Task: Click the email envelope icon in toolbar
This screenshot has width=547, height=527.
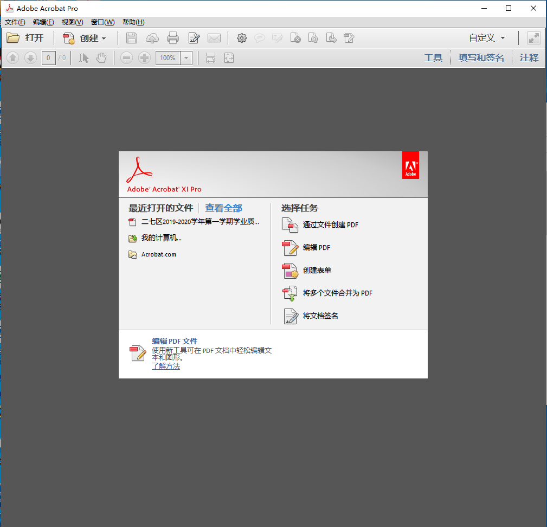Action: coord(214,38)
